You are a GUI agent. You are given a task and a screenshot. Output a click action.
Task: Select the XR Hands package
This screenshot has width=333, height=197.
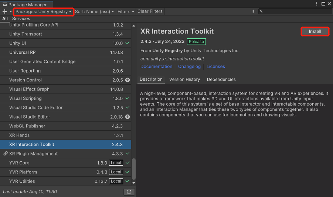pyautogui.click(x=66, y=135)
